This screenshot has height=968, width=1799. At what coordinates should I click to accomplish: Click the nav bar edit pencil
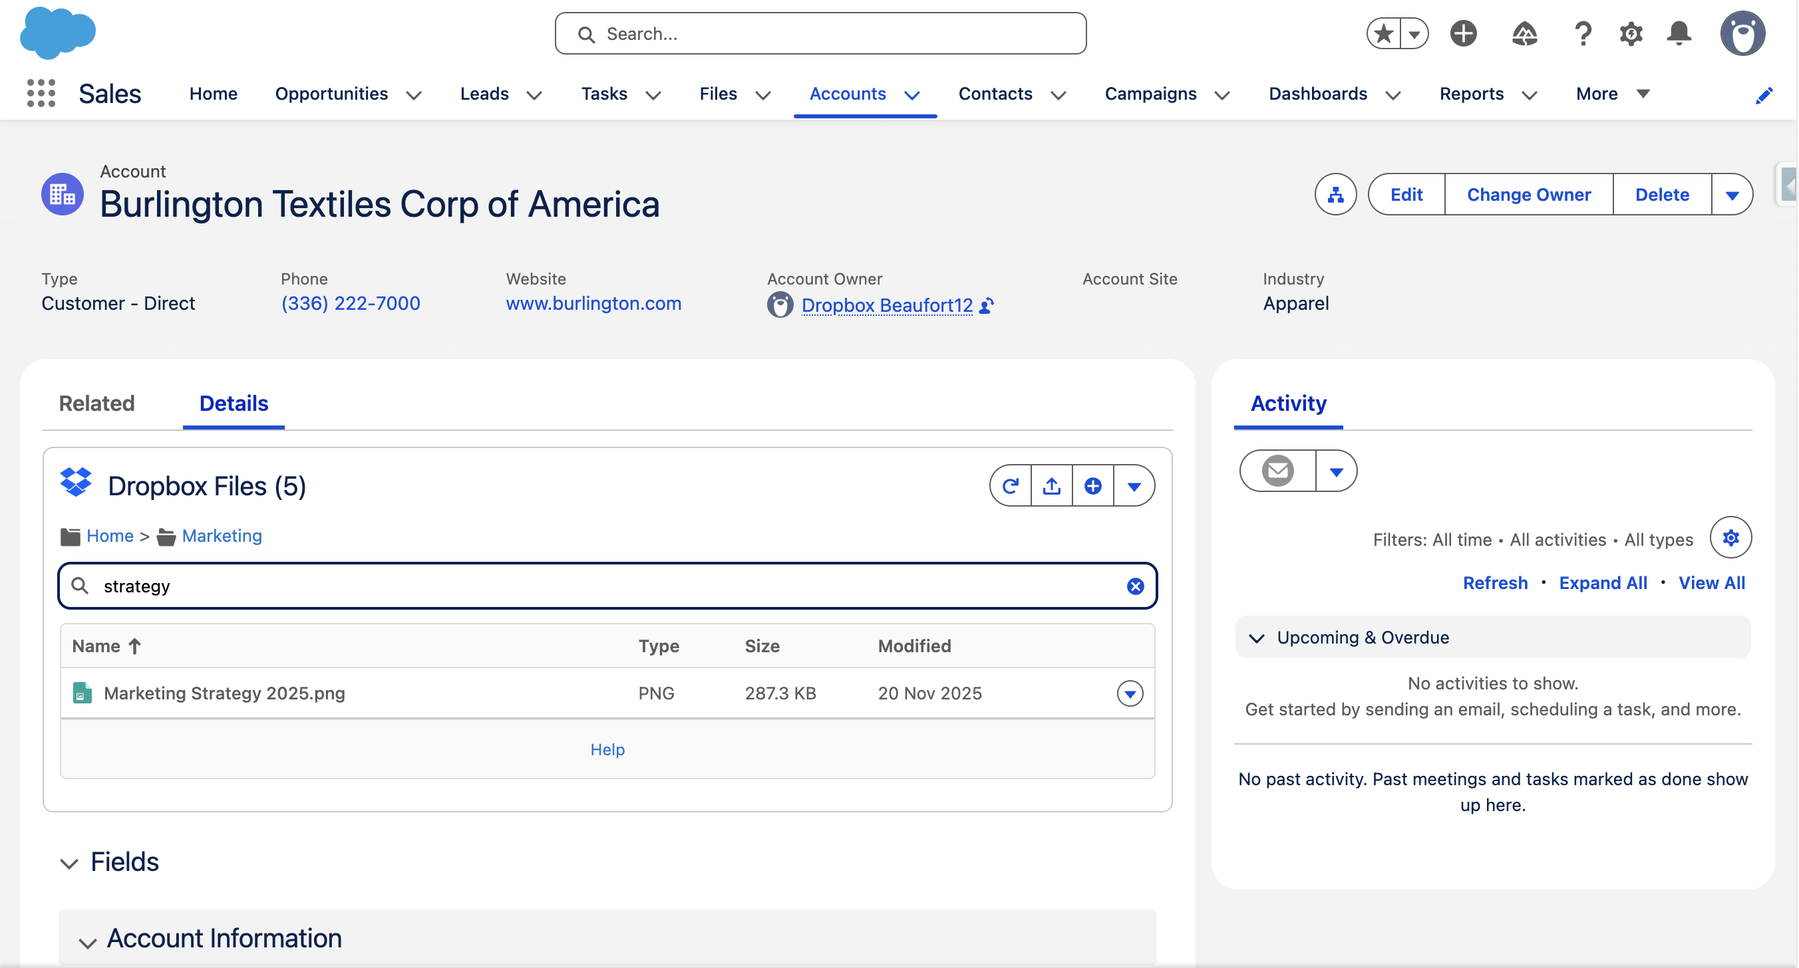(1763, 96)
